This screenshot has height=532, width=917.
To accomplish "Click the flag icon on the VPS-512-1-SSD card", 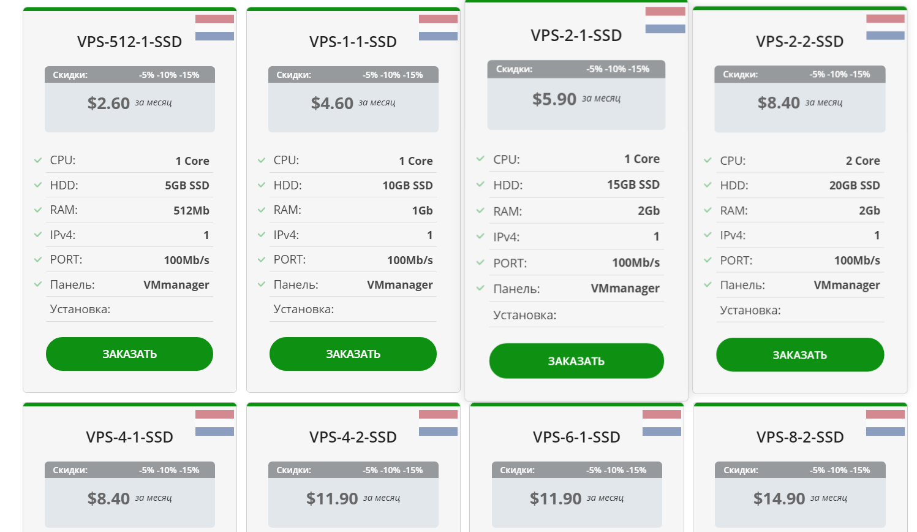I will tap(214, 28).
